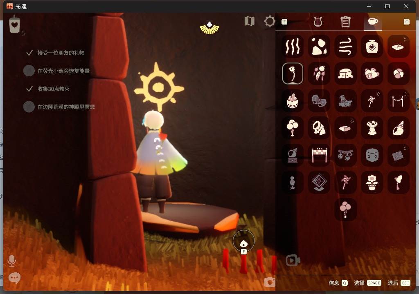Viewport: 419px width, 294px height.
Task: Pick the pink balloon bunch in bottom row
Action: (345, 210)
